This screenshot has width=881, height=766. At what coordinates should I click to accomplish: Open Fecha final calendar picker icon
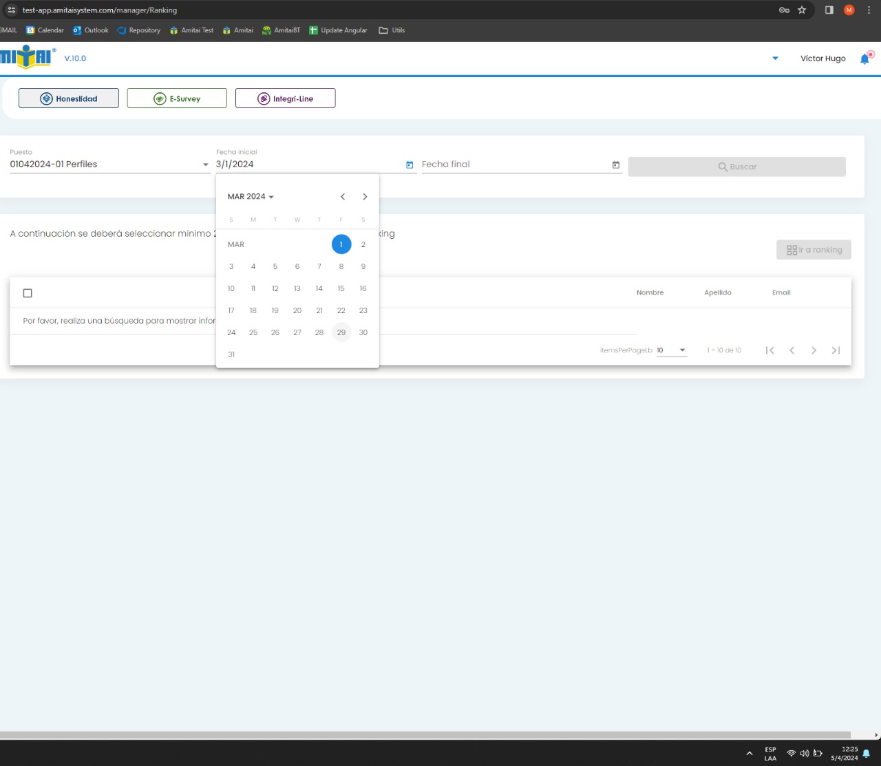tap(615, 164)
